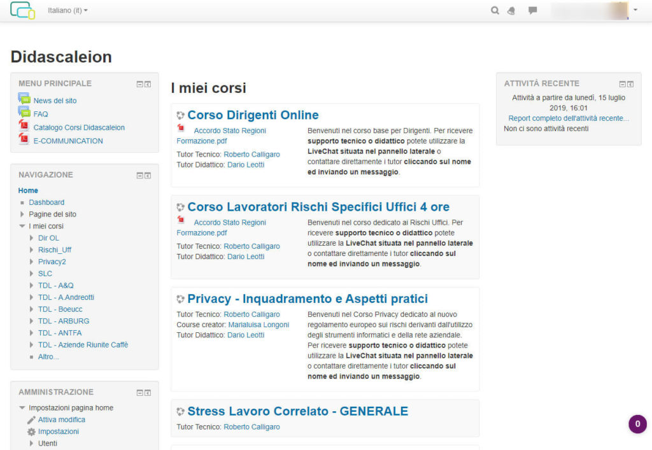652x450 pixels.
Task: Open the notifications bell icon
Action: [x=511, y=11]
